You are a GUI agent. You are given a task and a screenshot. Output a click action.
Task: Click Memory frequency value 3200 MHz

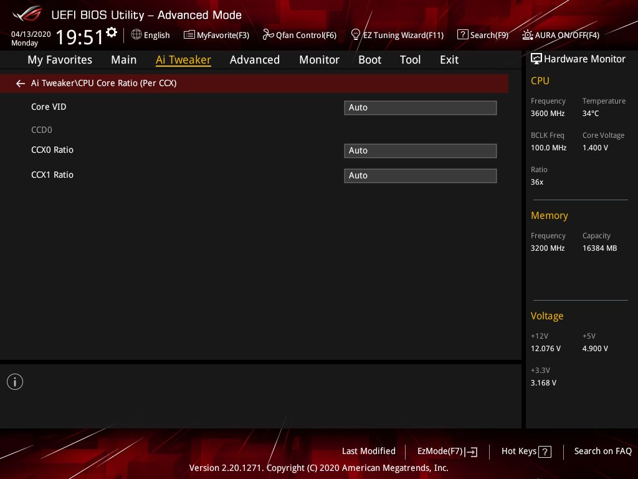coord(547,248)
